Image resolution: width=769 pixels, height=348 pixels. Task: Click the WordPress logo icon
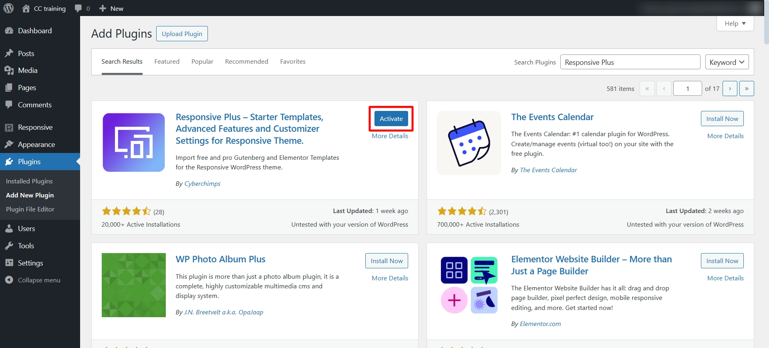click(x=8, y=8)
